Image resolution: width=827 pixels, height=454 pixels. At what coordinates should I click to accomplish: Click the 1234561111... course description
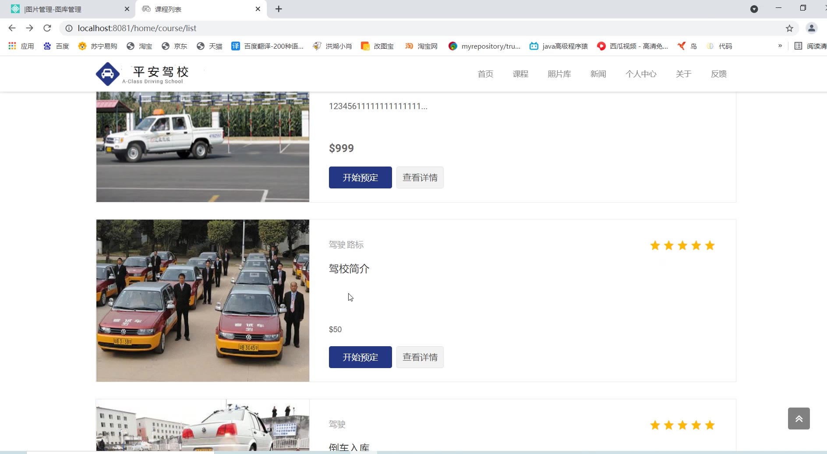pyautogui.click(x=378, y=106)
